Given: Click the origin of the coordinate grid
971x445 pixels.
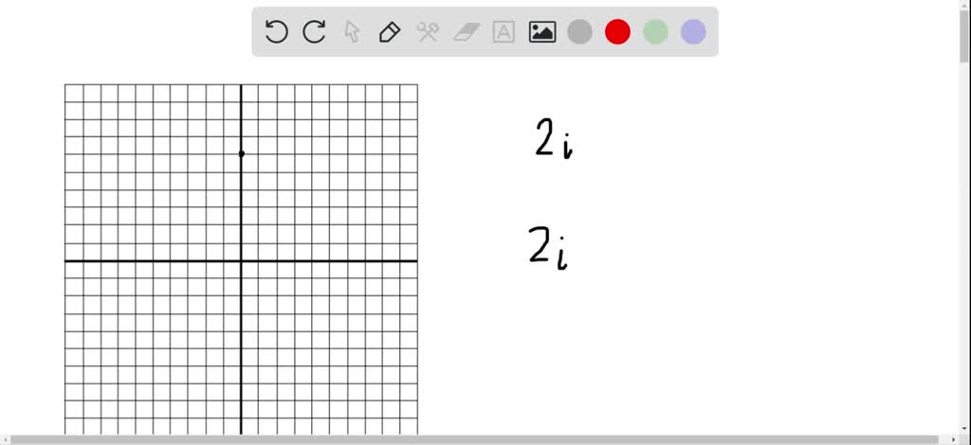Looking at the screenshot, I should pyautogui.click(x=241, y=260).
